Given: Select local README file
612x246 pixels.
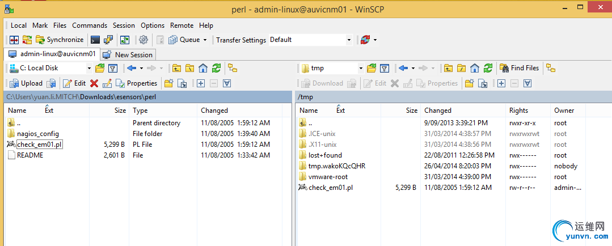Looking at the screenshot, I should click(30, 155).
